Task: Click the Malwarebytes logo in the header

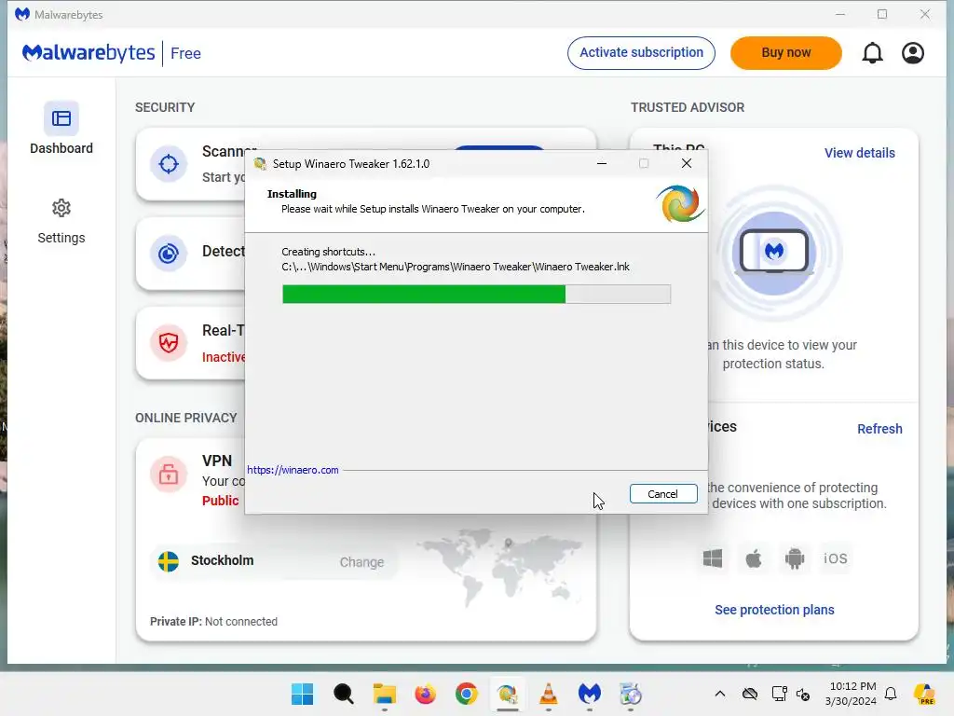Action: coord(89,53)
